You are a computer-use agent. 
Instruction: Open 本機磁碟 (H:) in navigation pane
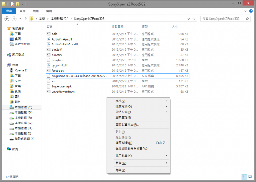click(x=23, y=128)
